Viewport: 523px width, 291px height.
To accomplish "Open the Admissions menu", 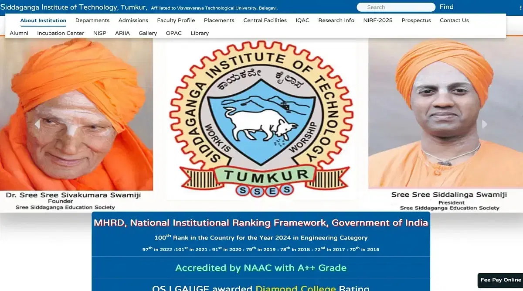I will (x=133, y=21).
